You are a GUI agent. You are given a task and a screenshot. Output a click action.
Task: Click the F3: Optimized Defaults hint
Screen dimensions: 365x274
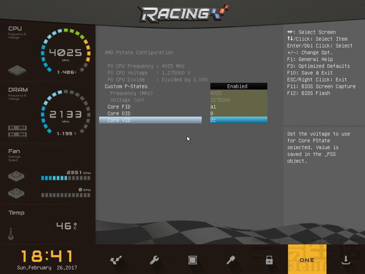coord(318,66)
